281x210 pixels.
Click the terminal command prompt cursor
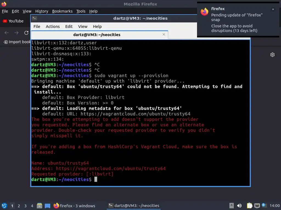click(96, 179)
